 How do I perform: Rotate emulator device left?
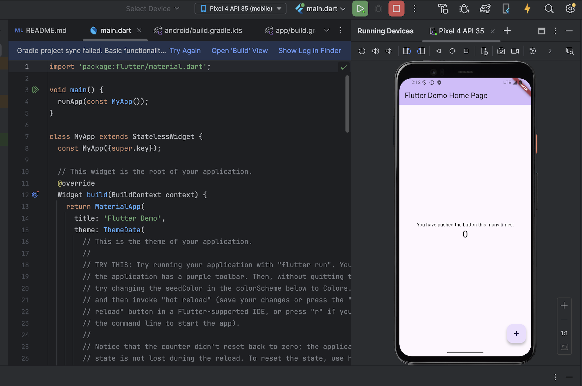407,51
